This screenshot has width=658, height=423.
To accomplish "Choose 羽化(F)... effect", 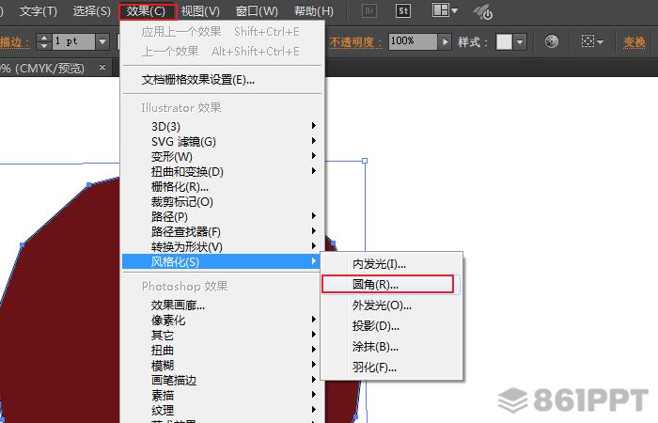I will click(392, 368).
